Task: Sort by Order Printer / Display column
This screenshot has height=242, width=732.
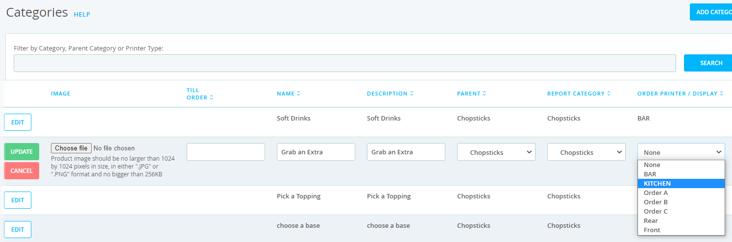Action: (680, 94)
